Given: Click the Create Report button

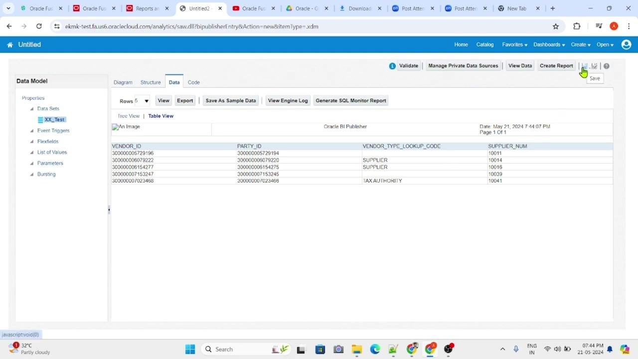Looking at the screenshot, I should 556,66.
